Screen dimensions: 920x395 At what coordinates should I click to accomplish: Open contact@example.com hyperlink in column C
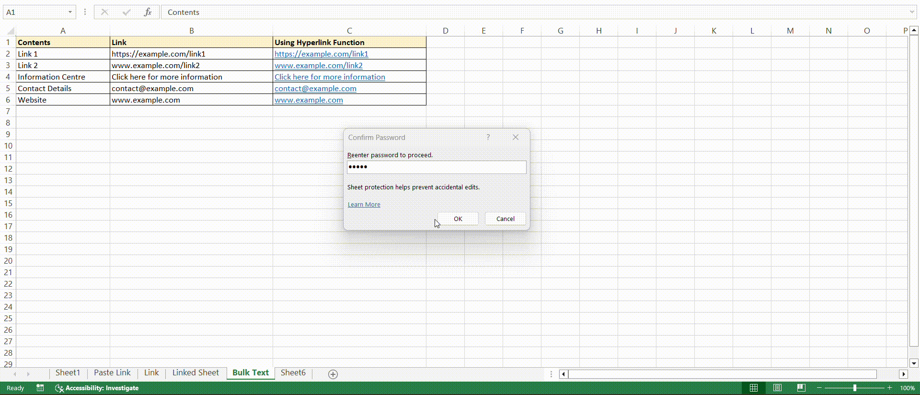tap(315, 89)
